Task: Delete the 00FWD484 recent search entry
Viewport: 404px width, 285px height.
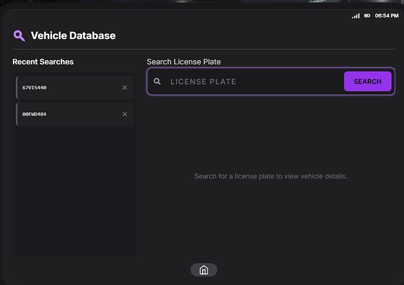Action: (x=124, y=114)
